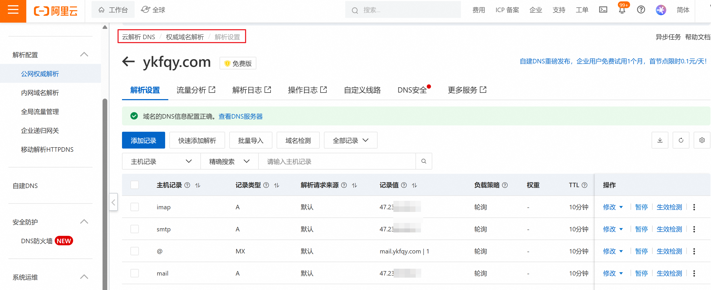Open the Cloud Shell terminal icon
The height and width of the screenshot is (290, 711).
(x=603, y=10)
